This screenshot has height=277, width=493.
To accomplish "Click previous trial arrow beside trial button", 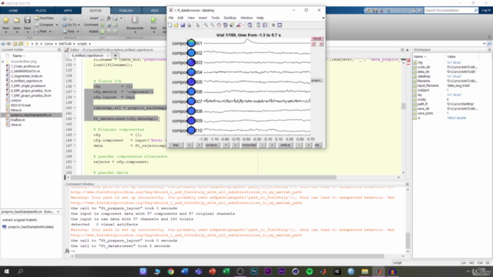I will 189,145.
